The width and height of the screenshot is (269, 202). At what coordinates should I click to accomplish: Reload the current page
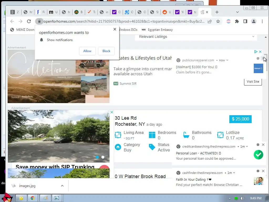click(x=29, y=21)
